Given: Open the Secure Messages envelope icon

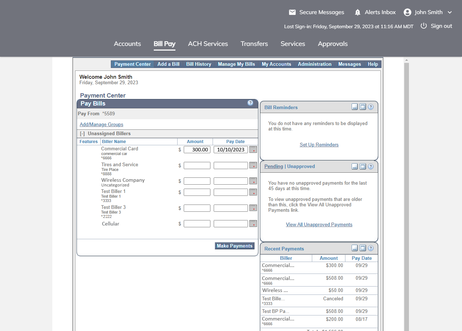Looking at the screenshot, I should click(x=292, y=12).
